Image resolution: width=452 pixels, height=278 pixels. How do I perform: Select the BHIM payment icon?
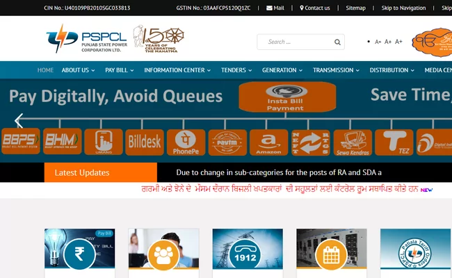[x=62, y=141]
